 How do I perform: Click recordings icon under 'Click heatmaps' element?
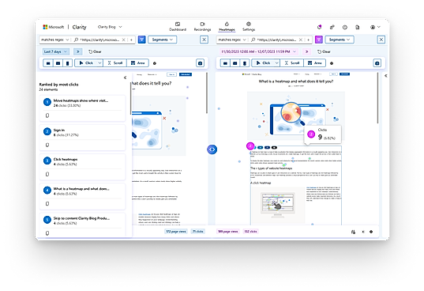(x=47, y=174)
